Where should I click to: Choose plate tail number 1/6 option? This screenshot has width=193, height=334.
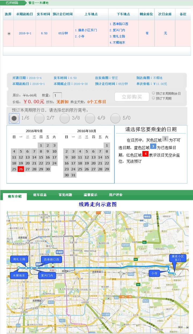pos(14,118)
